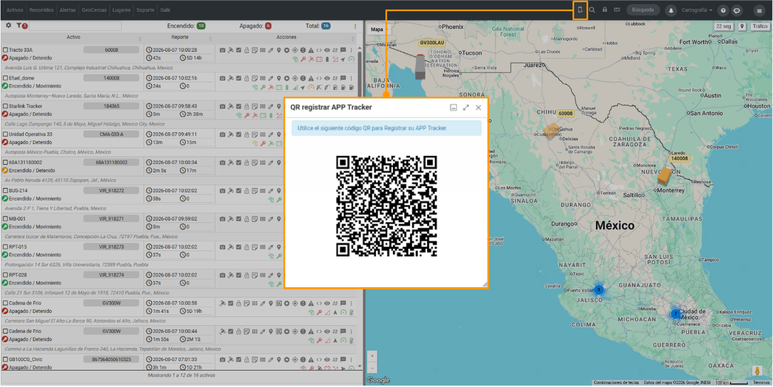Open asset list settings gear
The image size is (773, 387).
coord(8,26)
